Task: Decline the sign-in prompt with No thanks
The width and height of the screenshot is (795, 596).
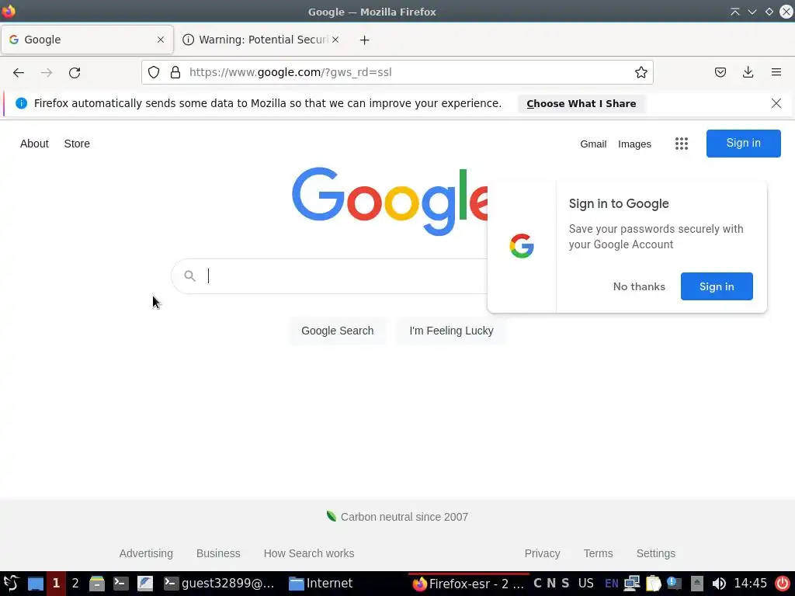Action: [x=639, y=286]
